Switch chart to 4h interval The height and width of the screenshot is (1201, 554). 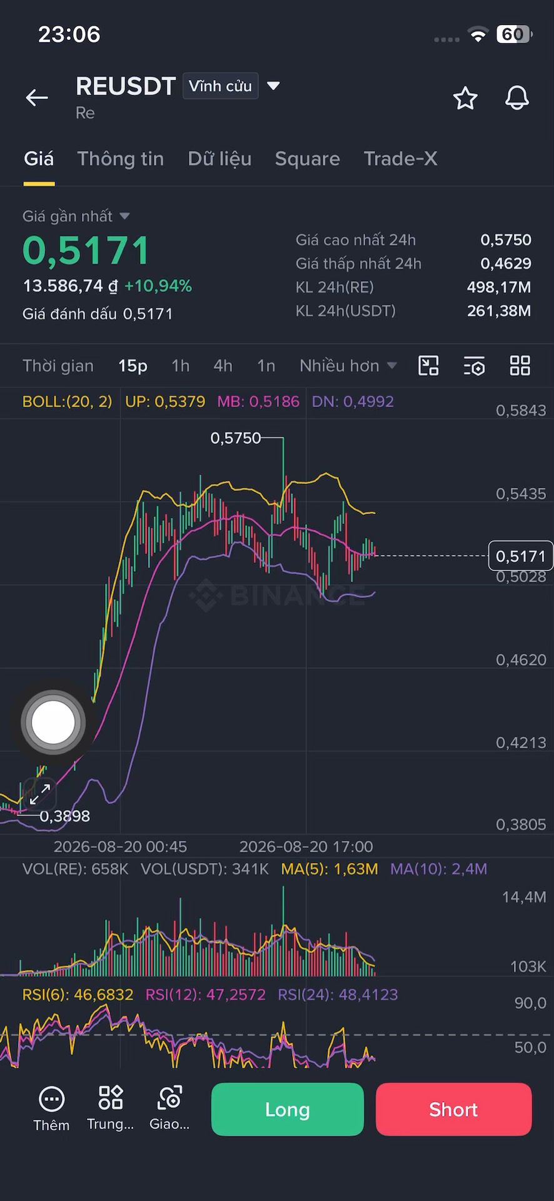[223, 365]
